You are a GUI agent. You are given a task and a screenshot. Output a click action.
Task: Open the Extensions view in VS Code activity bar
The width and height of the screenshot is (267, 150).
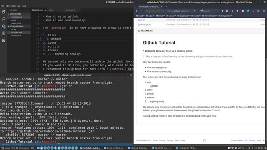click(x=3, y=40)
